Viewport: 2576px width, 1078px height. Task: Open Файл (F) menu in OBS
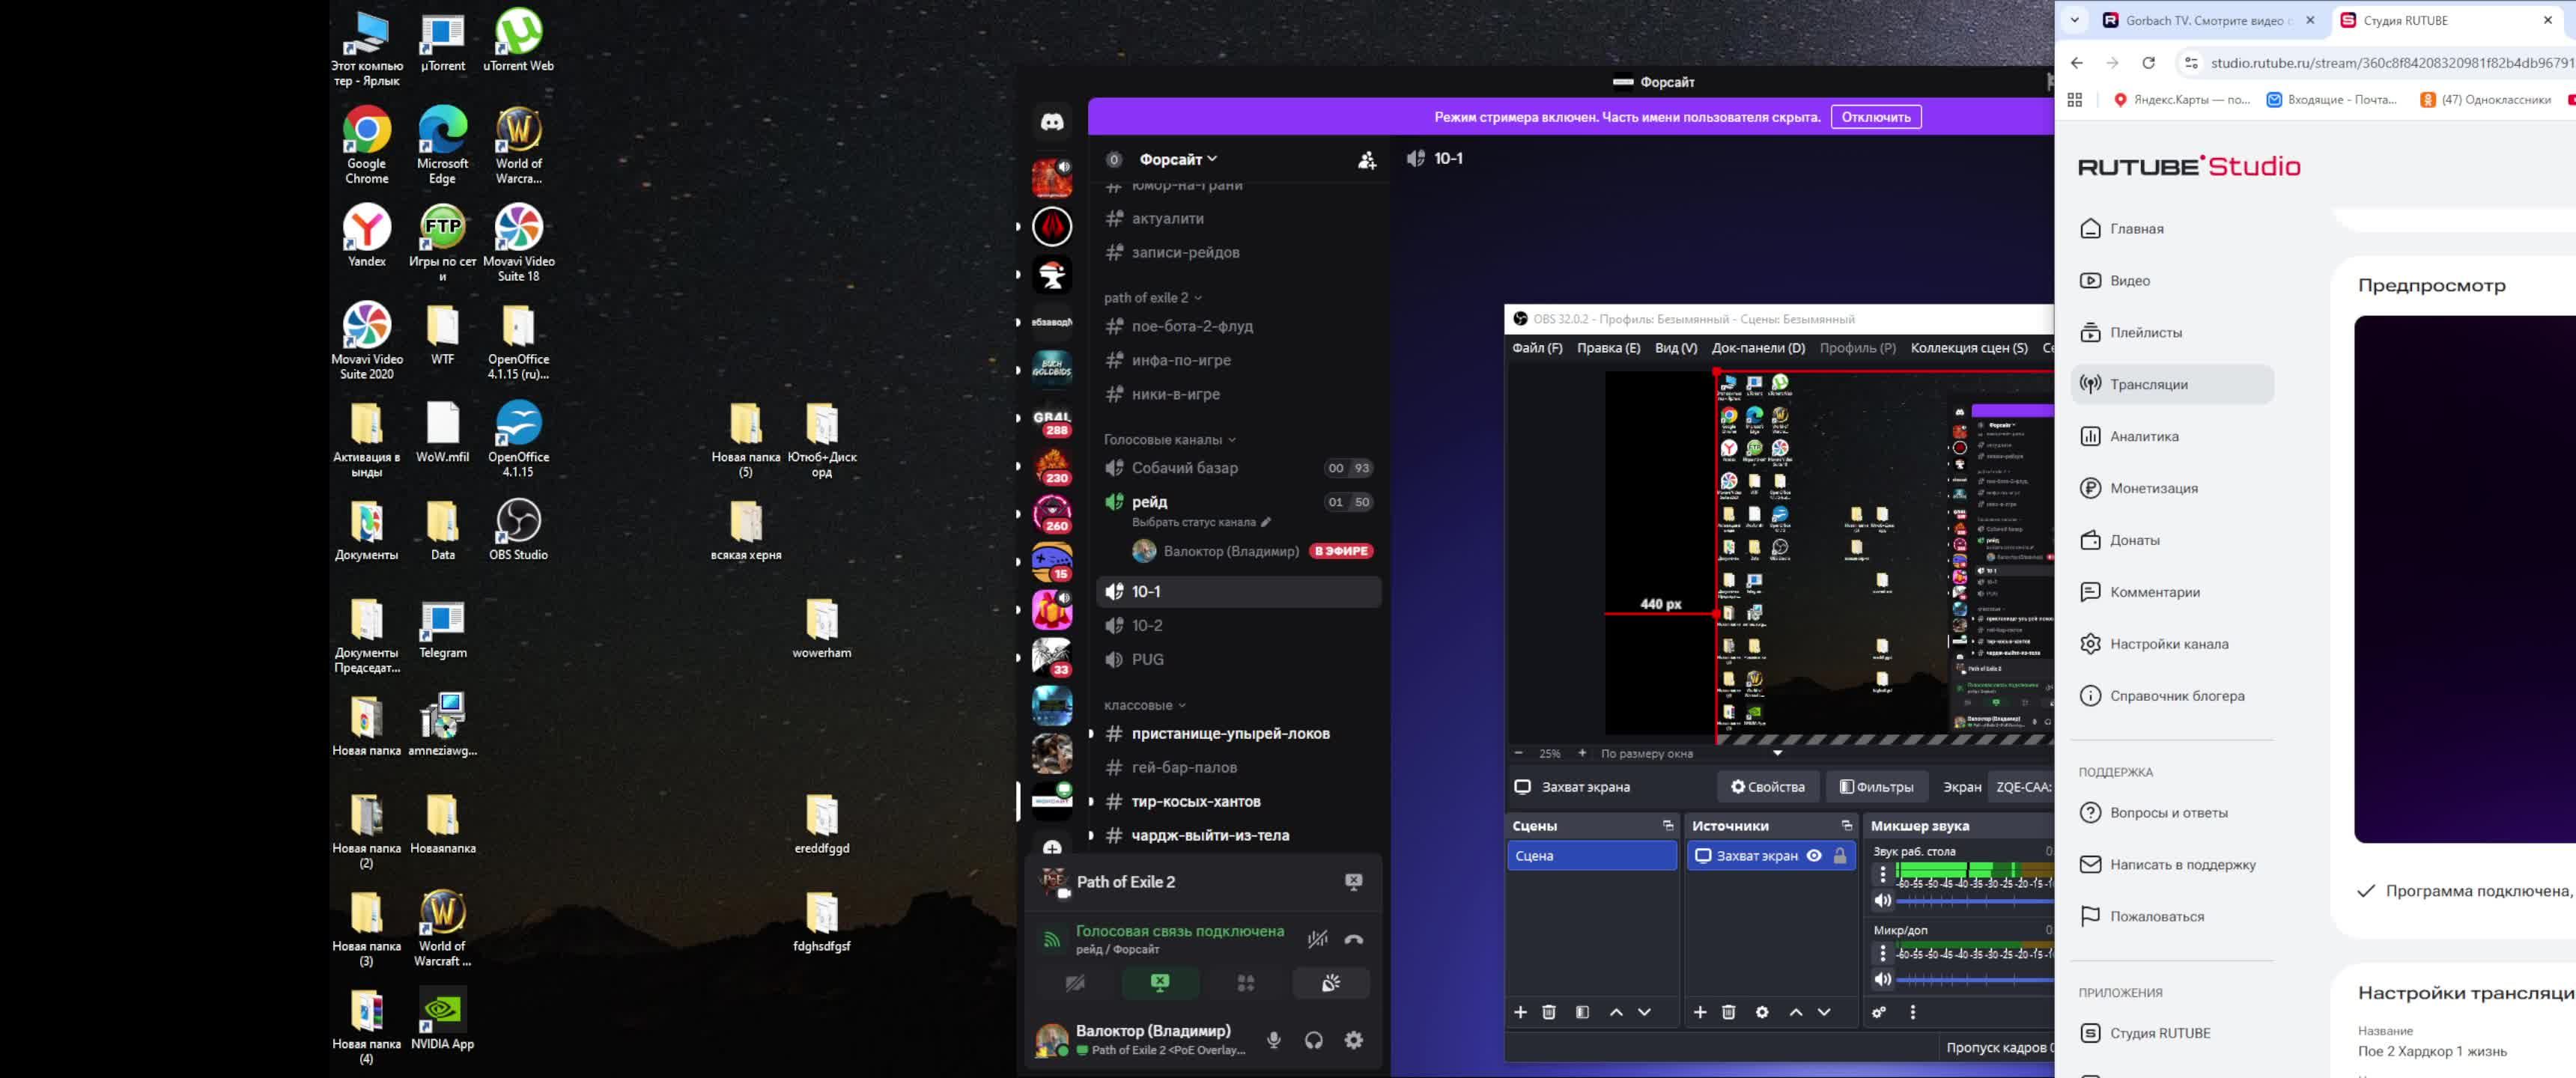pos(1536,348)
